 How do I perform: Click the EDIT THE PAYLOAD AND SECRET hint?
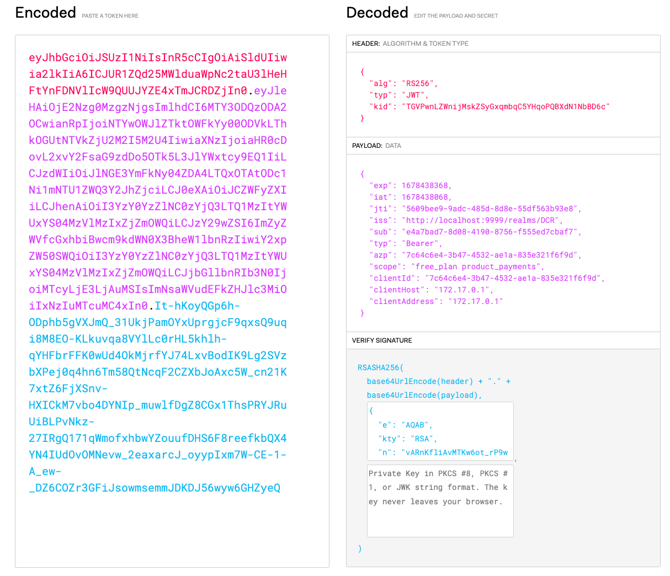[456, 16]
